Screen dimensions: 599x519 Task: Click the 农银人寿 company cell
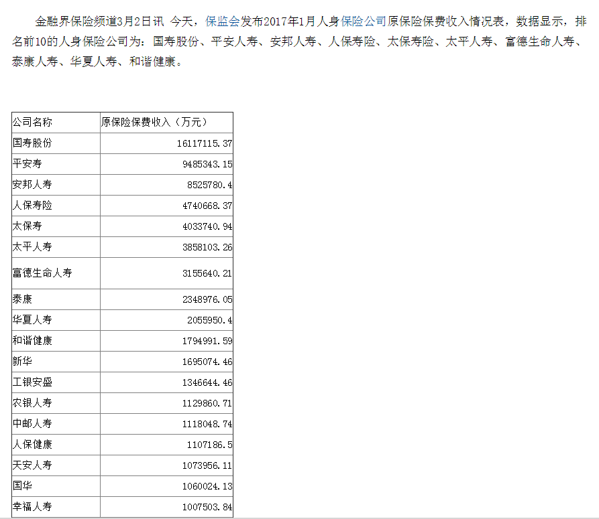point(56,403)
